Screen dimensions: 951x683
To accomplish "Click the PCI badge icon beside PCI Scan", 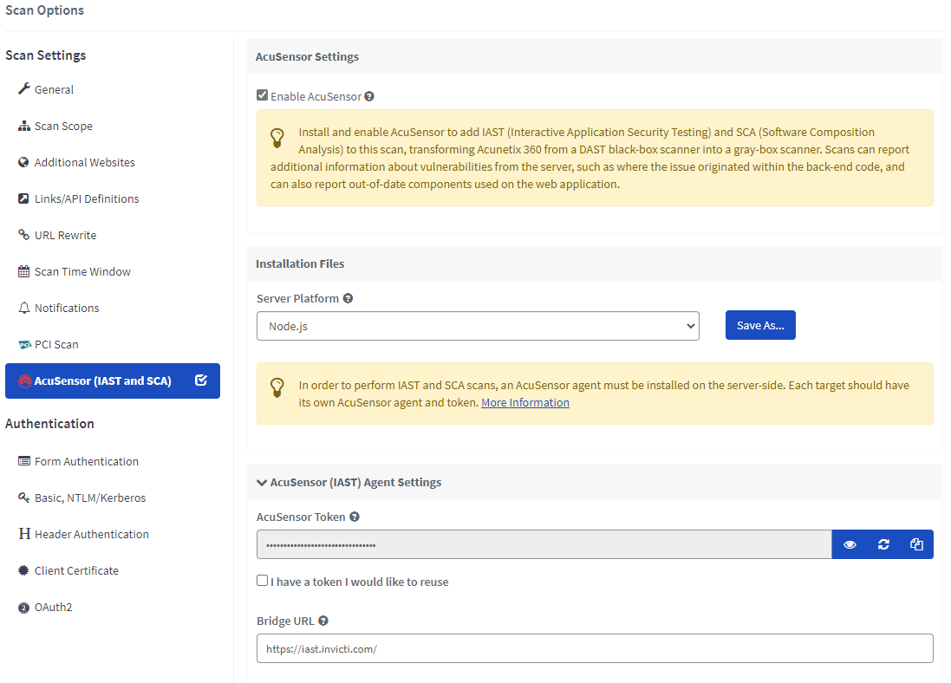I will pyautogui.click(x=24, y=344).
